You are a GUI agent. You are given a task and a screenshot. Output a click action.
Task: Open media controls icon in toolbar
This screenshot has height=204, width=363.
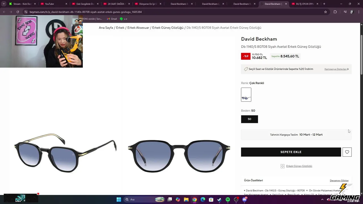click(x=345, y=12)
